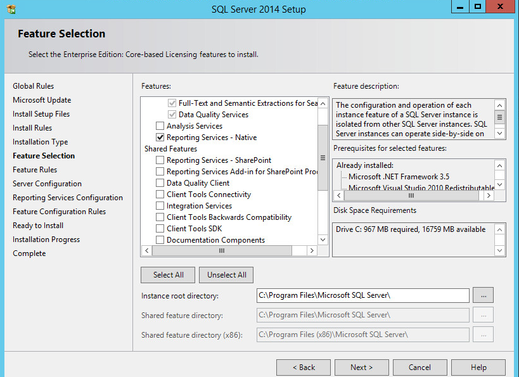Proceed with the Next button
Screen dimensions: 519x377
[x=362, y=367]
